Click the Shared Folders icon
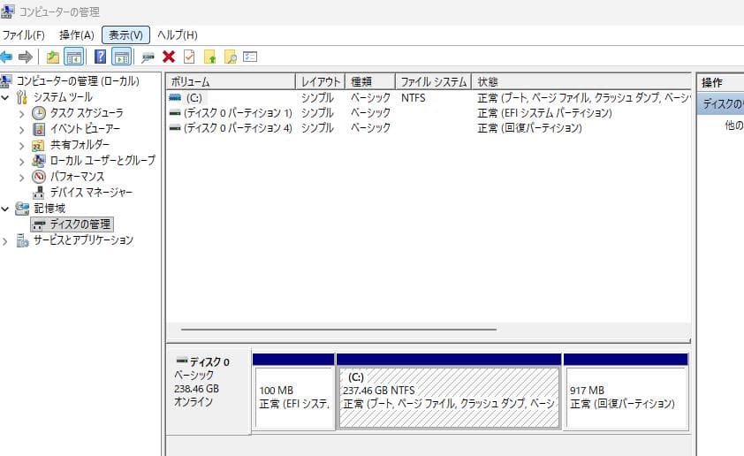The image size is (744, 456). (x=38, y=145)
